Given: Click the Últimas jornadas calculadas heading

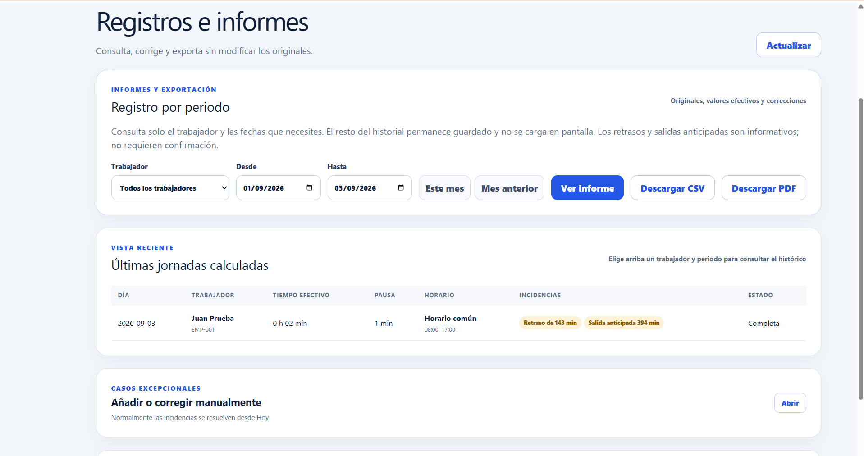Looking at the screenshot, I should [x=190, y=265].
